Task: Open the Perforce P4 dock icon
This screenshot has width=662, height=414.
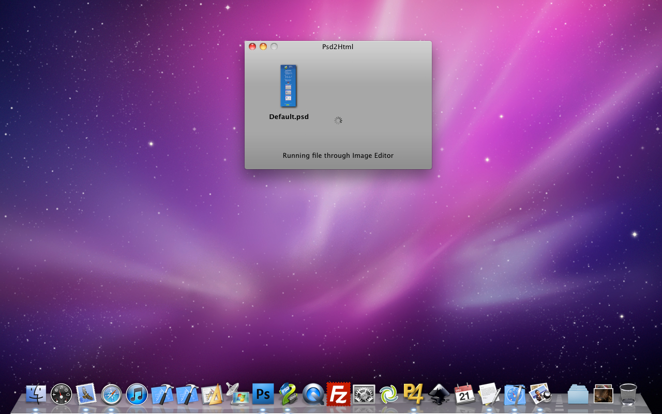Action: coord(414,394)
